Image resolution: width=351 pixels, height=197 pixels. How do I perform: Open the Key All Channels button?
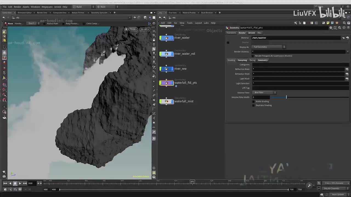[332, 189]
